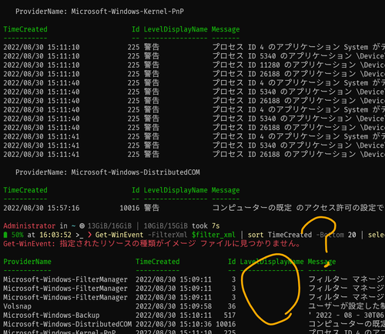Click the memory icon before 13GiB/16GiB
Screen dimensions: 385x334
pyautogui.click(x=82, y=225)
